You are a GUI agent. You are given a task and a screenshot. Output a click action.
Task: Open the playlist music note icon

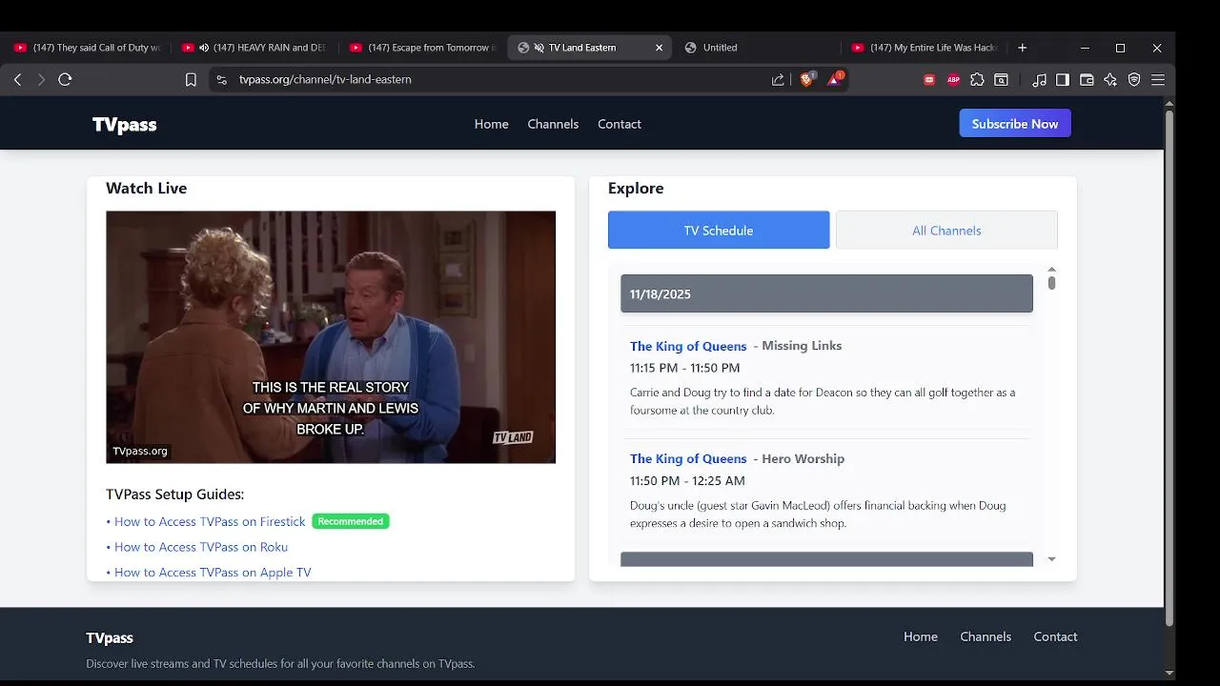pos(1039,80)
